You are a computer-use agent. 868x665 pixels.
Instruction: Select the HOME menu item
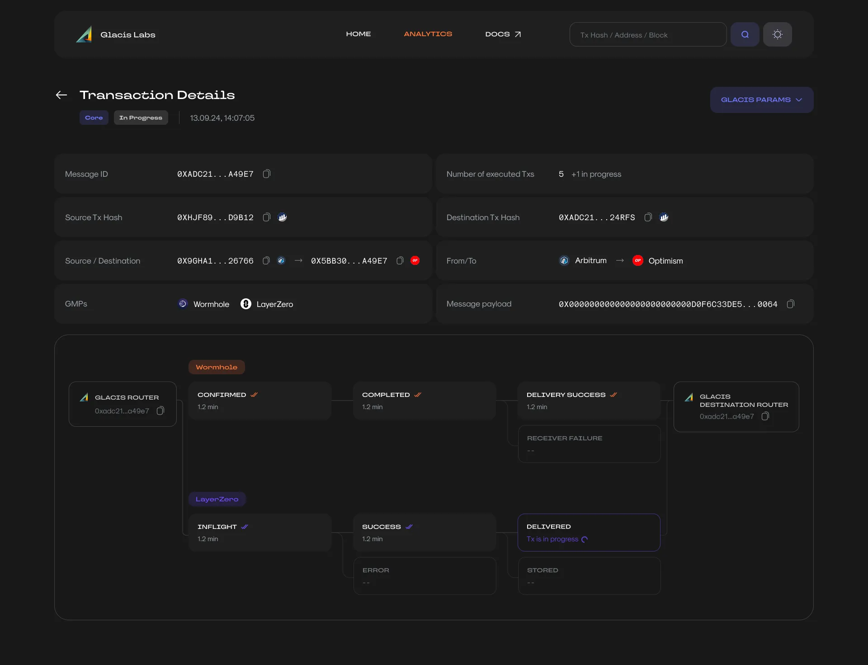click(x=359, y=34)
